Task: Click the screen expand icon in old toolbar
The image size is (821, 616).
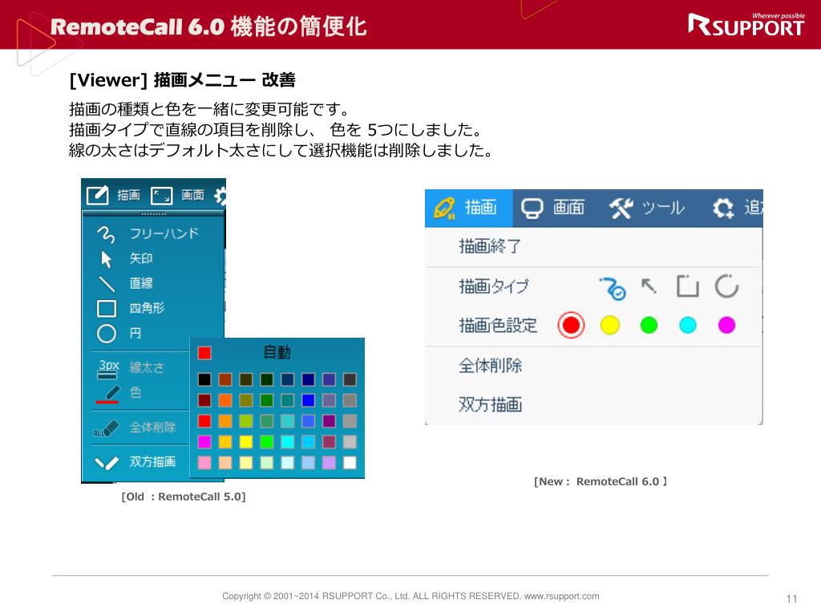Action: (161, 196)
